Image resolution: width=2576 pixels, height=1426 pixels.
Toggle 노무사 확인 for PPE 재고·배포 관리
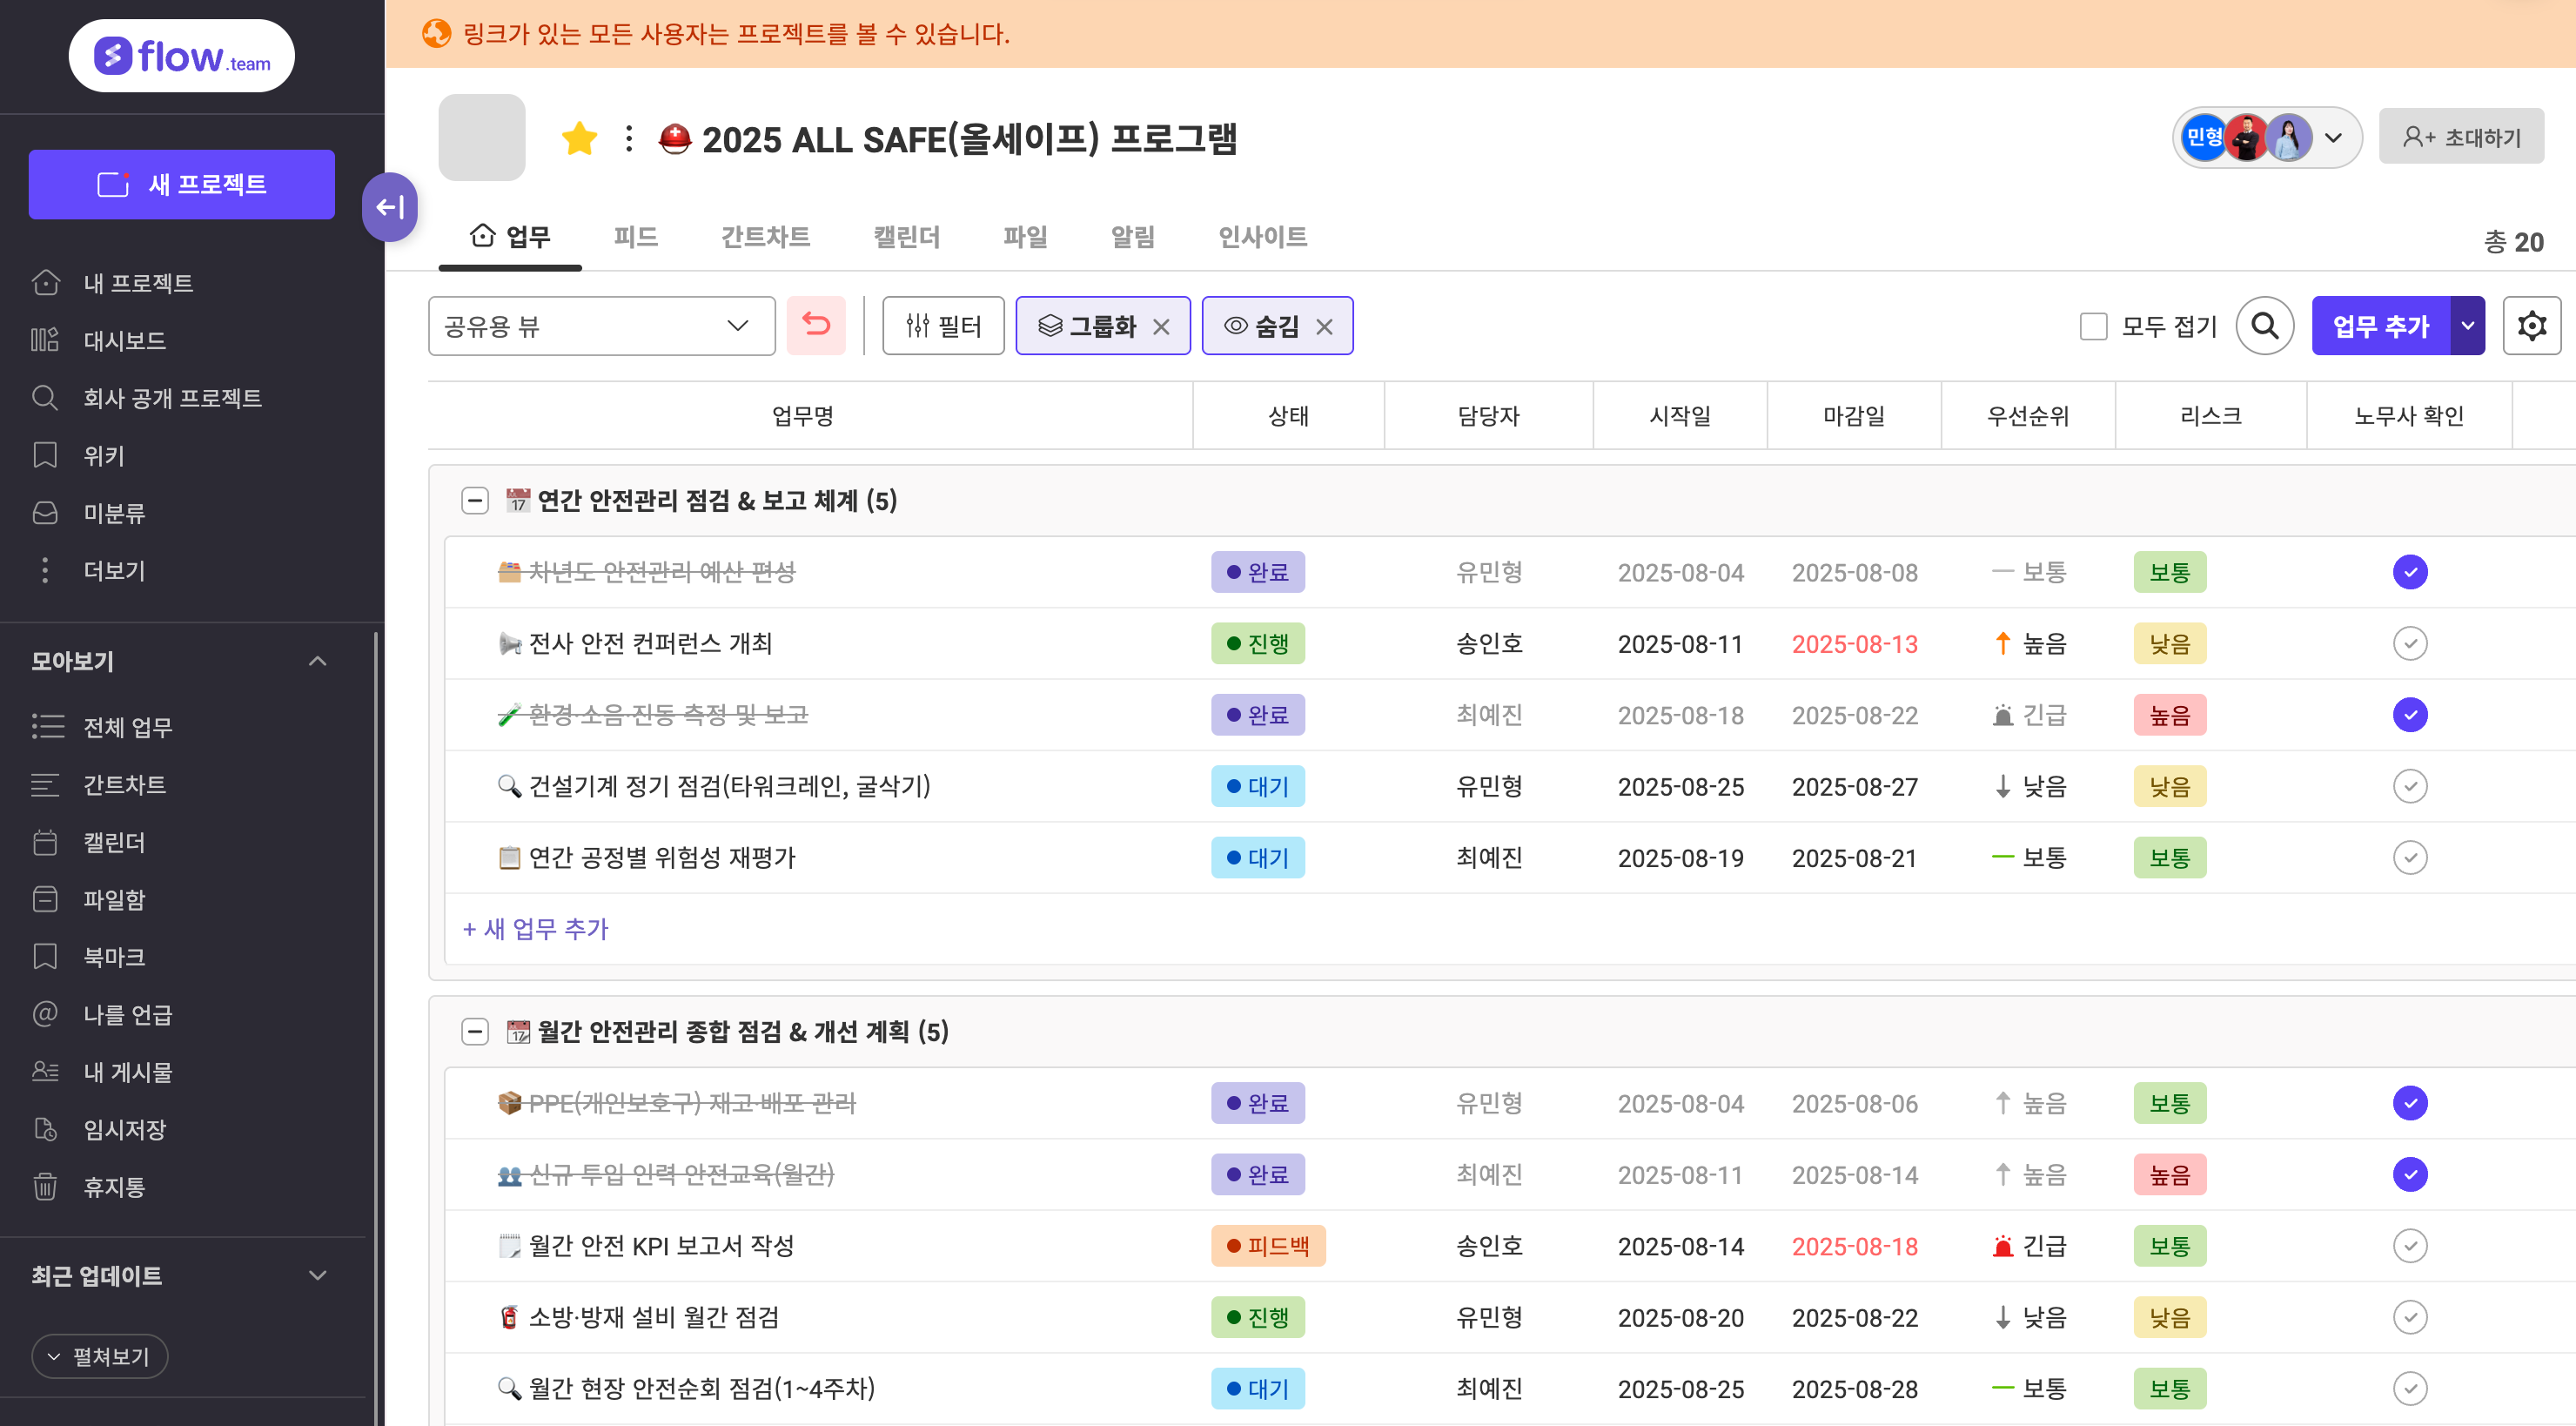click(x=2410, y=1103)
